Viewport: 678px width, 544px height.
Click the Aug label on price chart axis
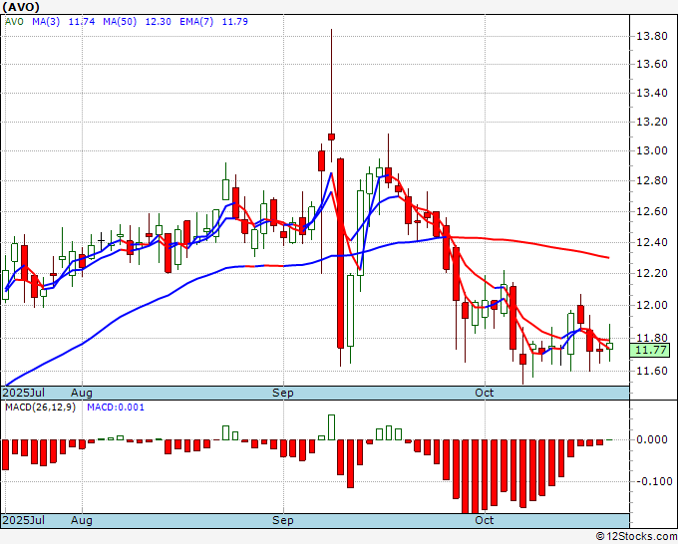[82, 393]
